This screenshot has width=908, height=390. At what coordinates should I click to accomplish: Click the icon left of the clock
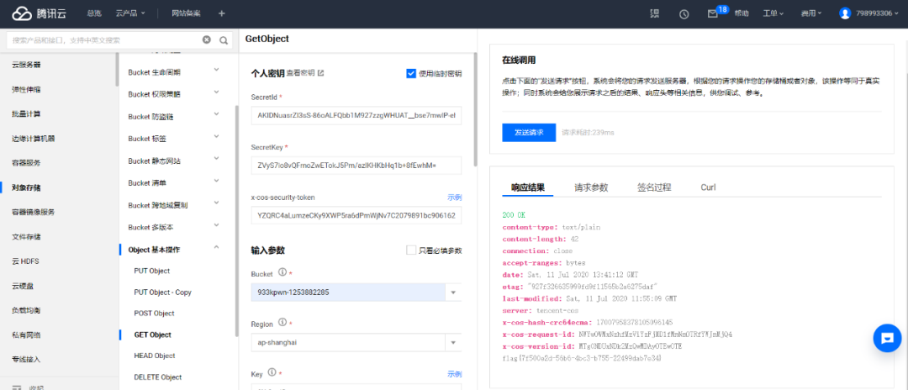(655, 13)
